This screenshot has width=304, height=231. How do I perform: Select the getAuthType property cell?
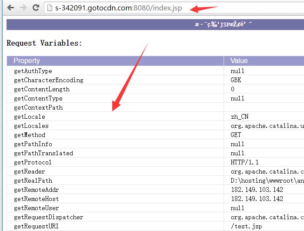click(33, 71)
